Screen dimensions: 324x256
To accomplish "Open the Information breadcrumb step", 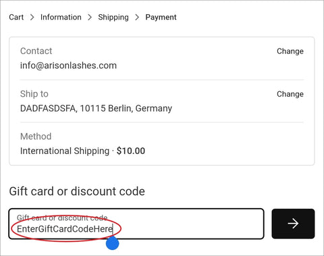I will (x=61, y=17).
